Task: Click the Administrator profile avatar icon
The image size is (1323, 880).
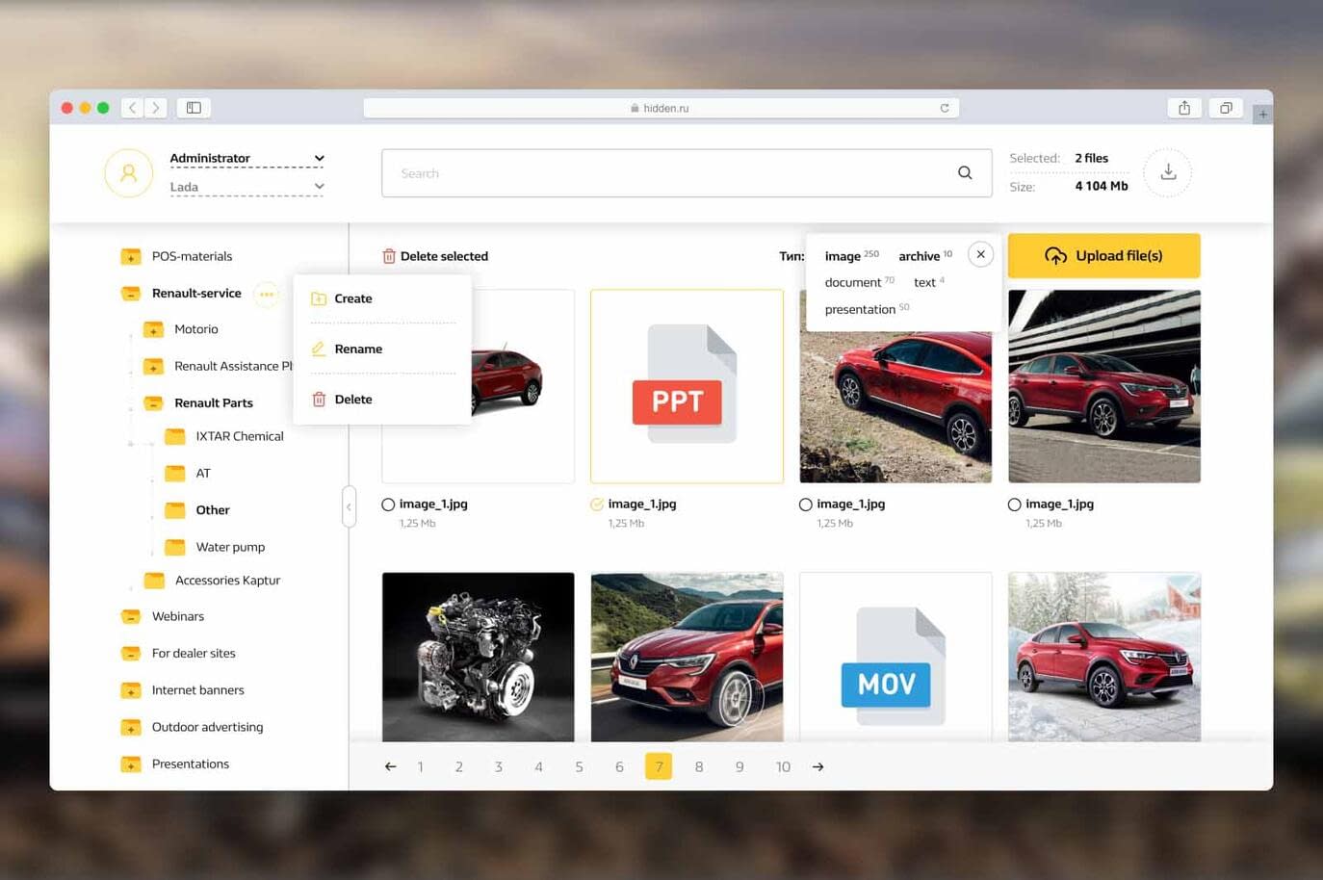Action: 128,172
